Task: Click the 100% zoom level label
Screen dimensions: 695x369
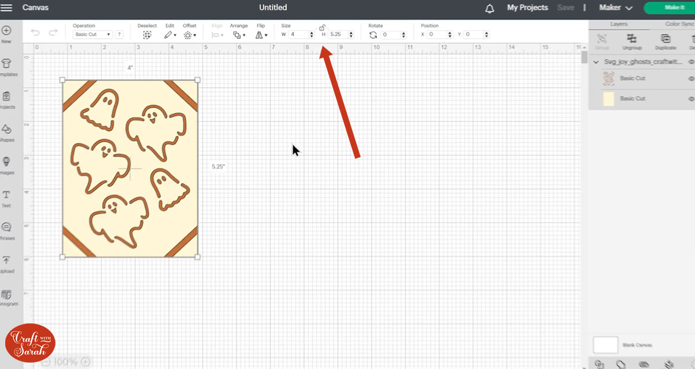Action: (65, 361)
